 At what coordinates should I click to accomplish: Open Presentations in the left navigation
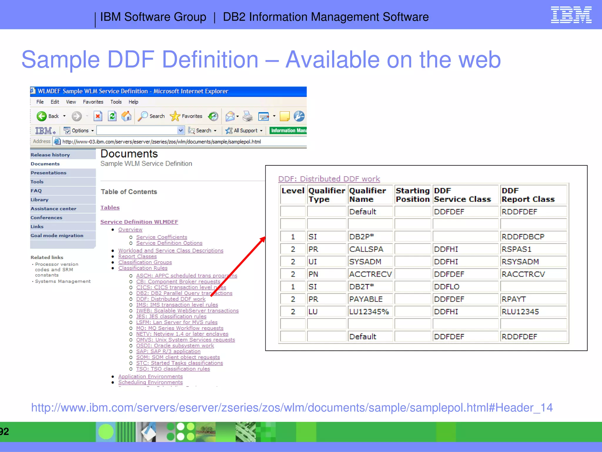(x=63, y=173)
